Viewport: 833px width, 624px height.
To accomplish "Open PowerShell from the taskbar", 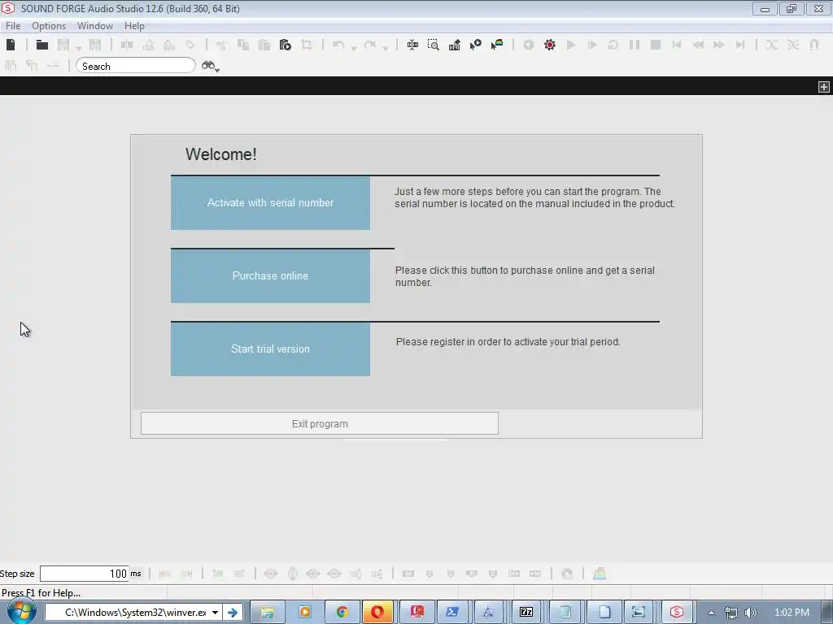I will pos(452,613).
